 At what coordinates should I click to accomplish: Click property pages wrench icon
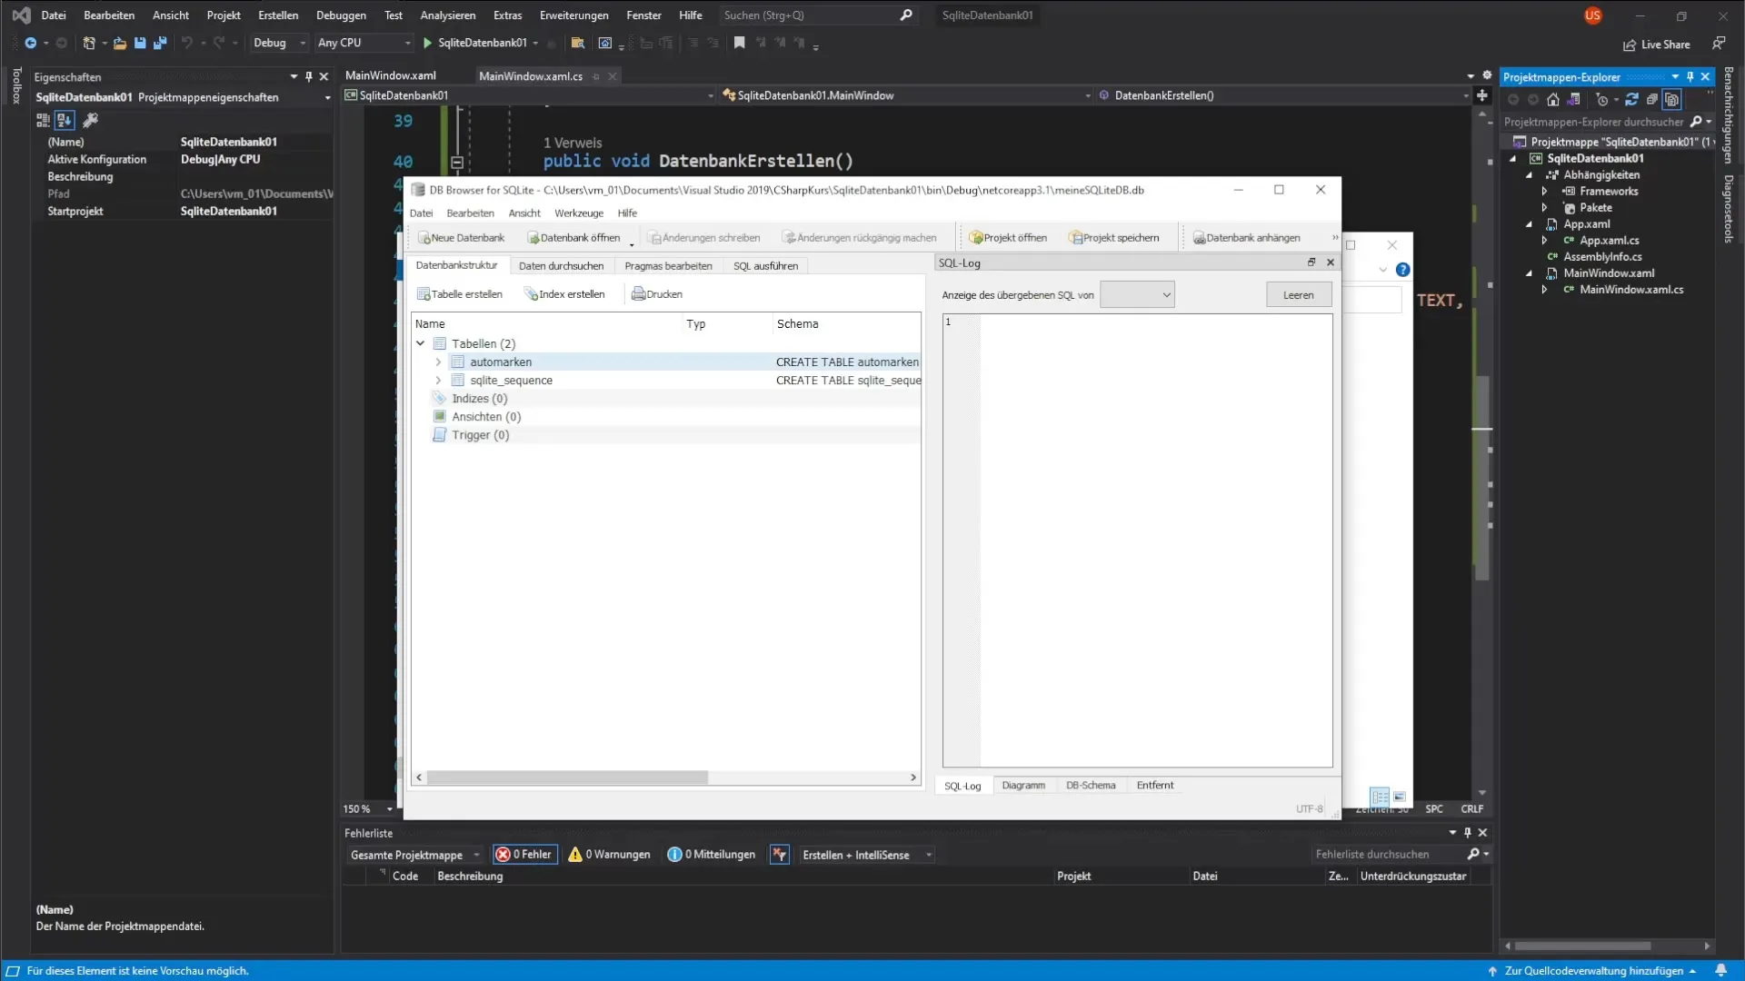[90, 120]
